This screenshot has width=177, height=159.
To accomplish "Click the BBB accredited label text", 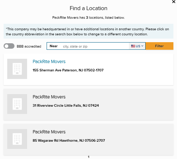I will [x=29, y=47].
